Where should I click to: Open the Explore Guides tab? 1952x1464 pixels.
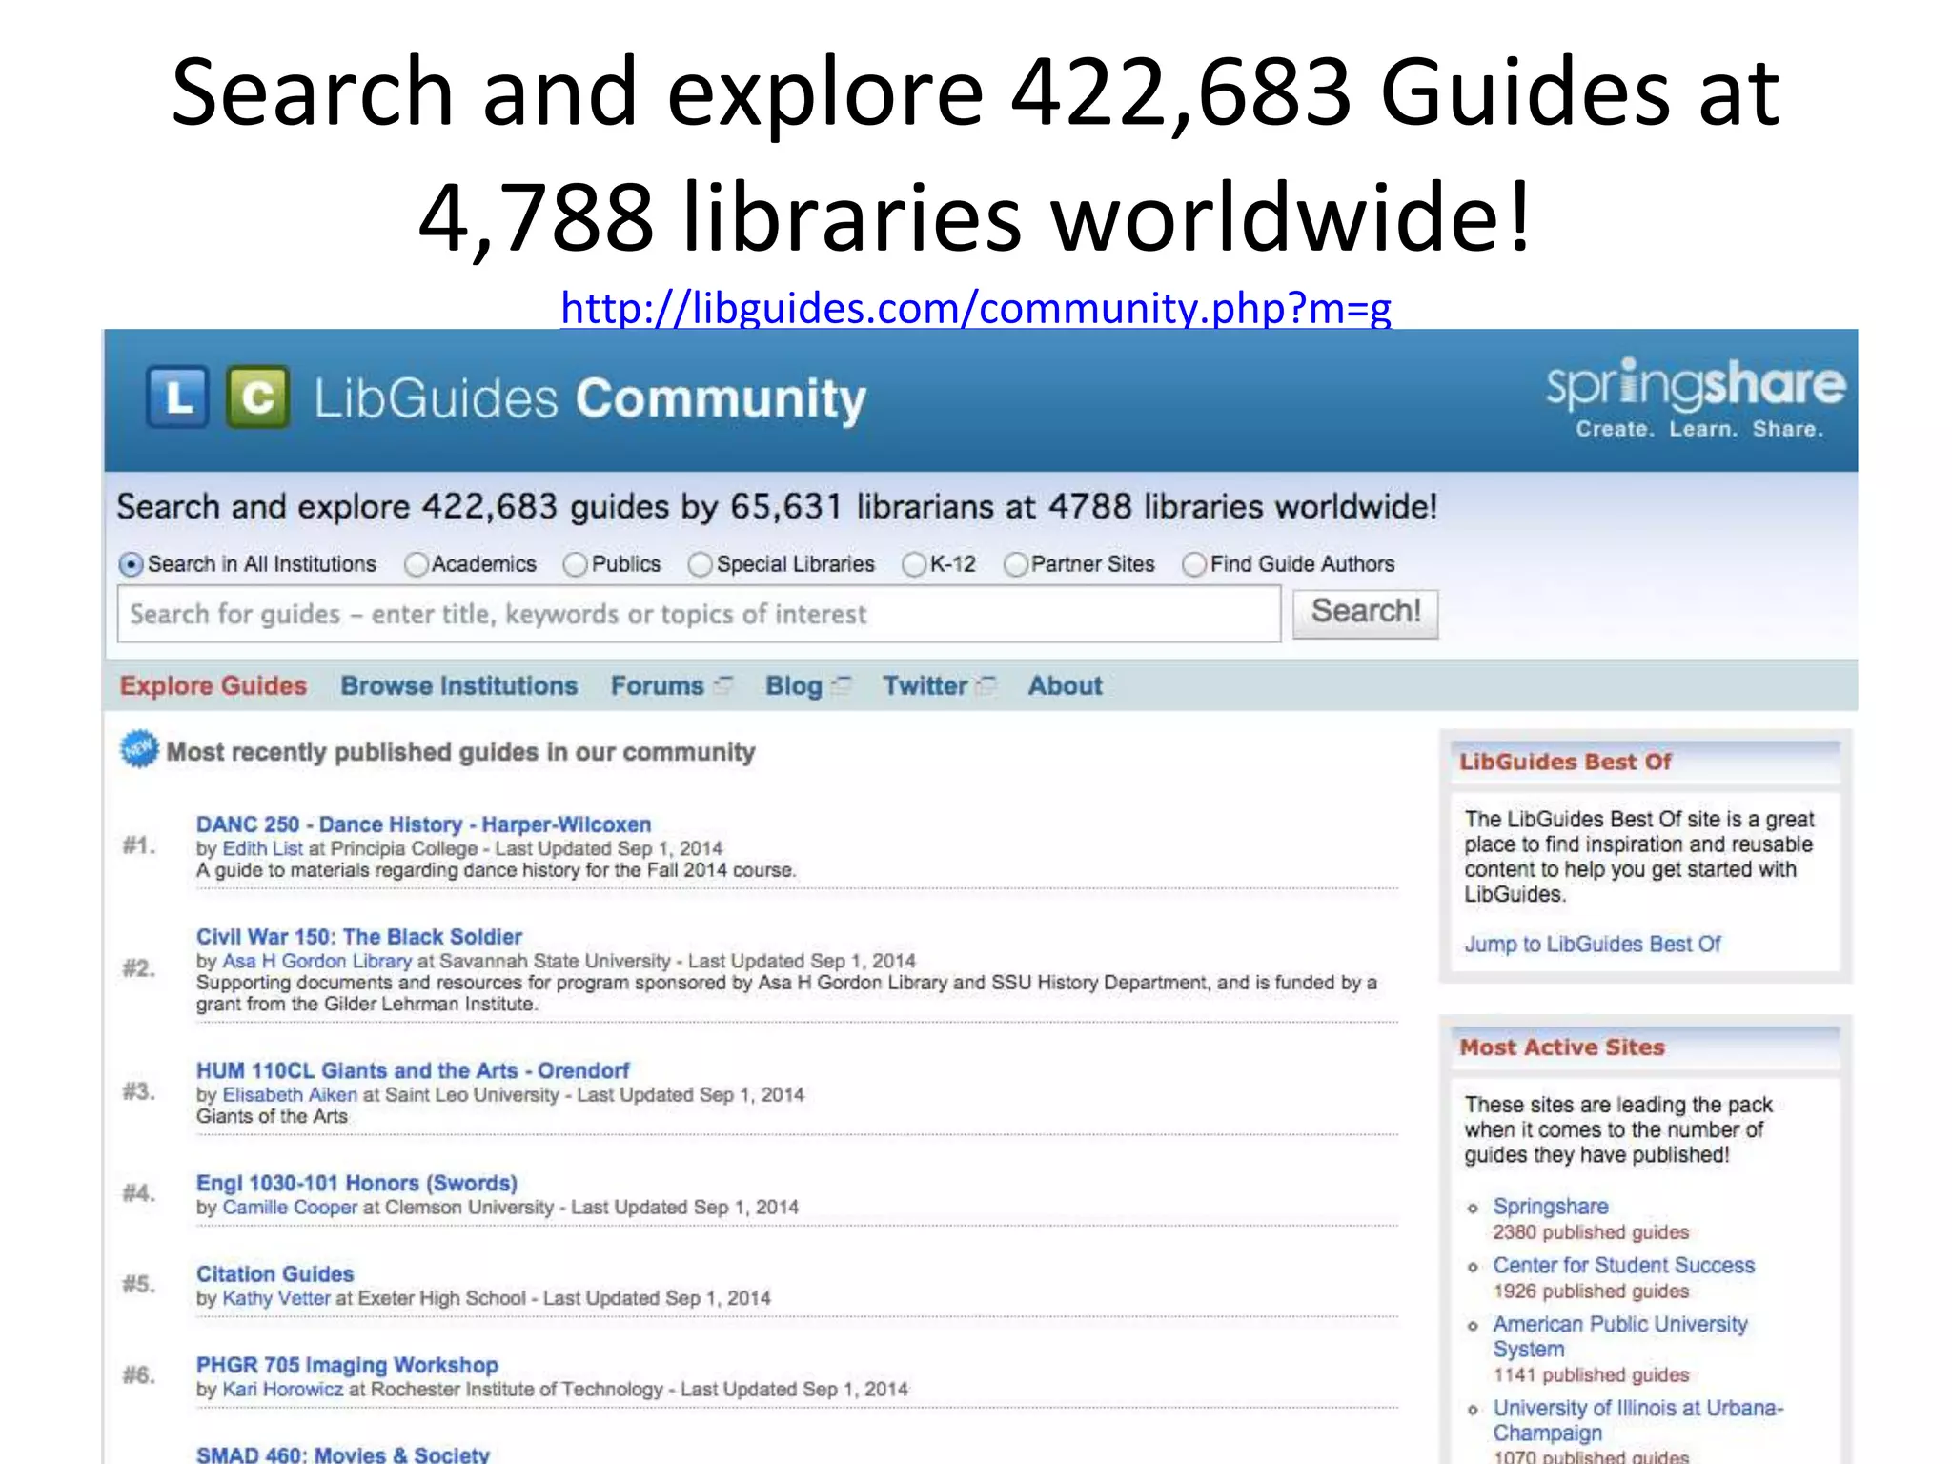pos(213,685)
